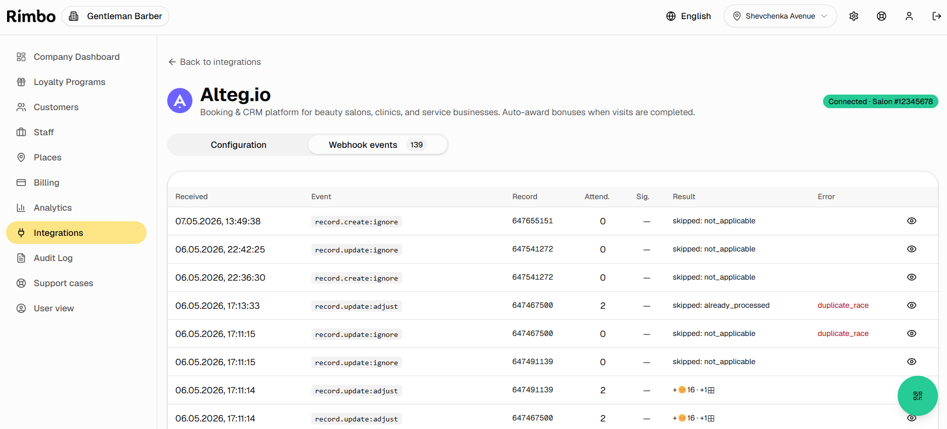Click the chevron in the location selector
This screenshot has width=947, height=429.
(824, 16)
